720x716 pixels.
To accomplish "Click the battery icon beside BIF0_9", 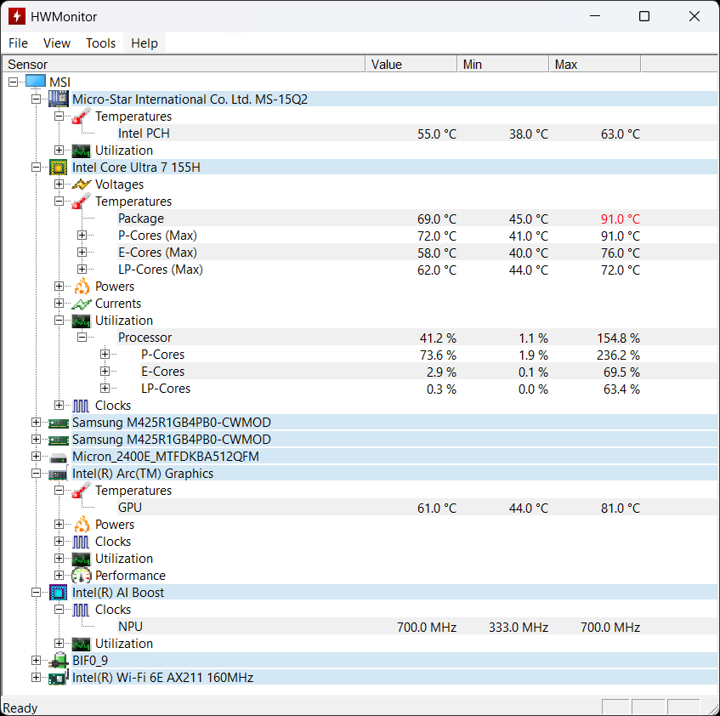I will (x=59, y=661).
